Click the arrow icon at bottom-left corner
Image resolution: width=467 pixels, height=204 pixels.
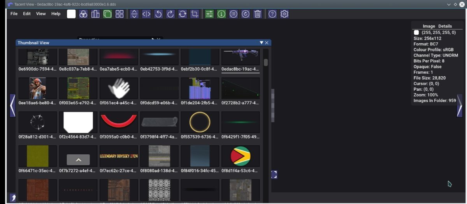click(x=13, y=198)
